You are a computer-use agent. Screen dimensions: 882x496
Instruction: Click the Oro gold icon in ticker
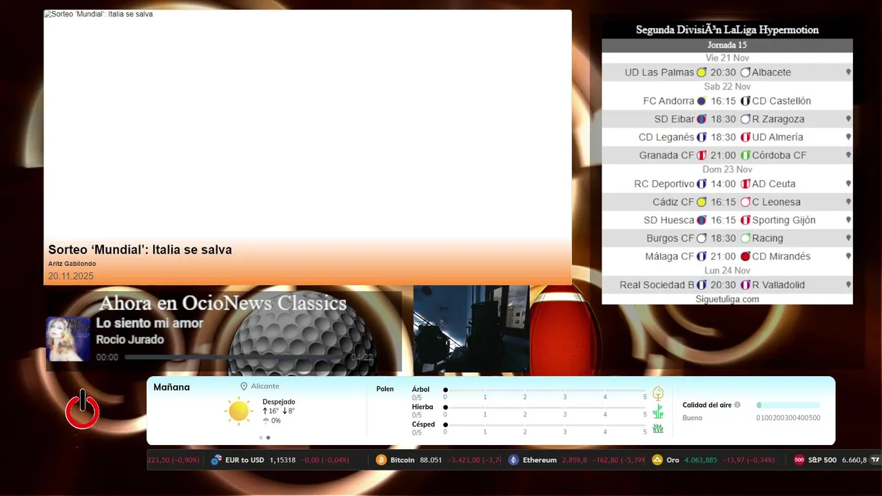[x=657, y=460]
